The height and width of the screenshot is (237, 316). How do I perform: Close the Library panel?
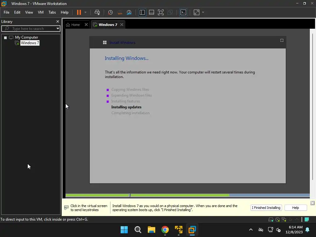point(58,21)
